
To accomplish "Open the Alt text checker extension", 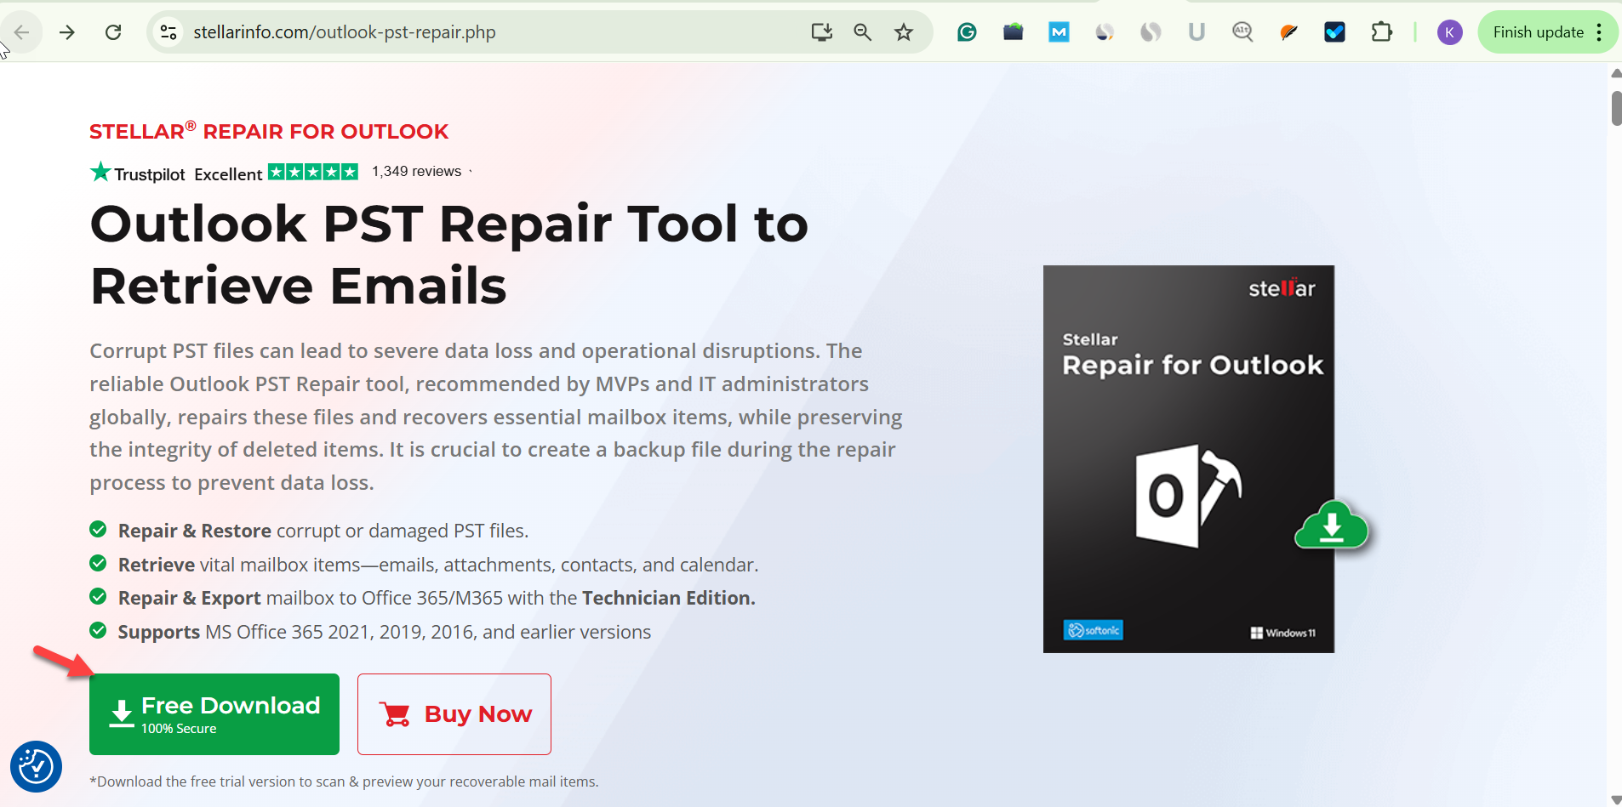I will [1242, 32].
